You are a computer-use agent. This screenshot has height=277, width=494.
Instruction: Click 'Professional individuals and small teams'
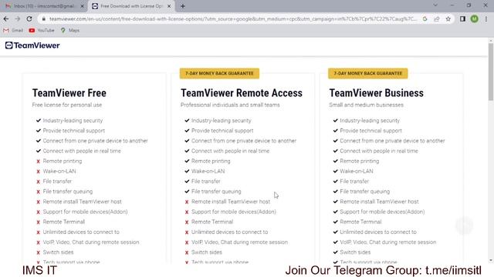pos(230,105)
